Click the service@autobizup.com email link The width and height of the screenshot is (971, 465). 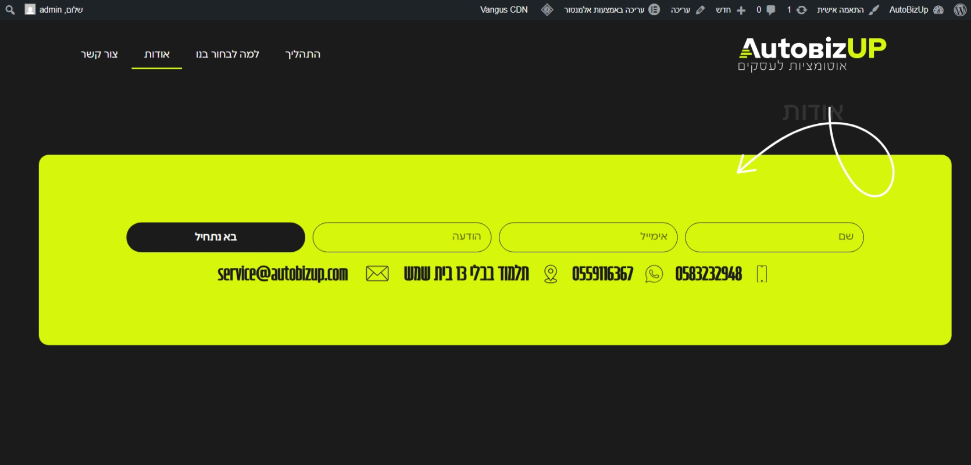click(283, 274)
